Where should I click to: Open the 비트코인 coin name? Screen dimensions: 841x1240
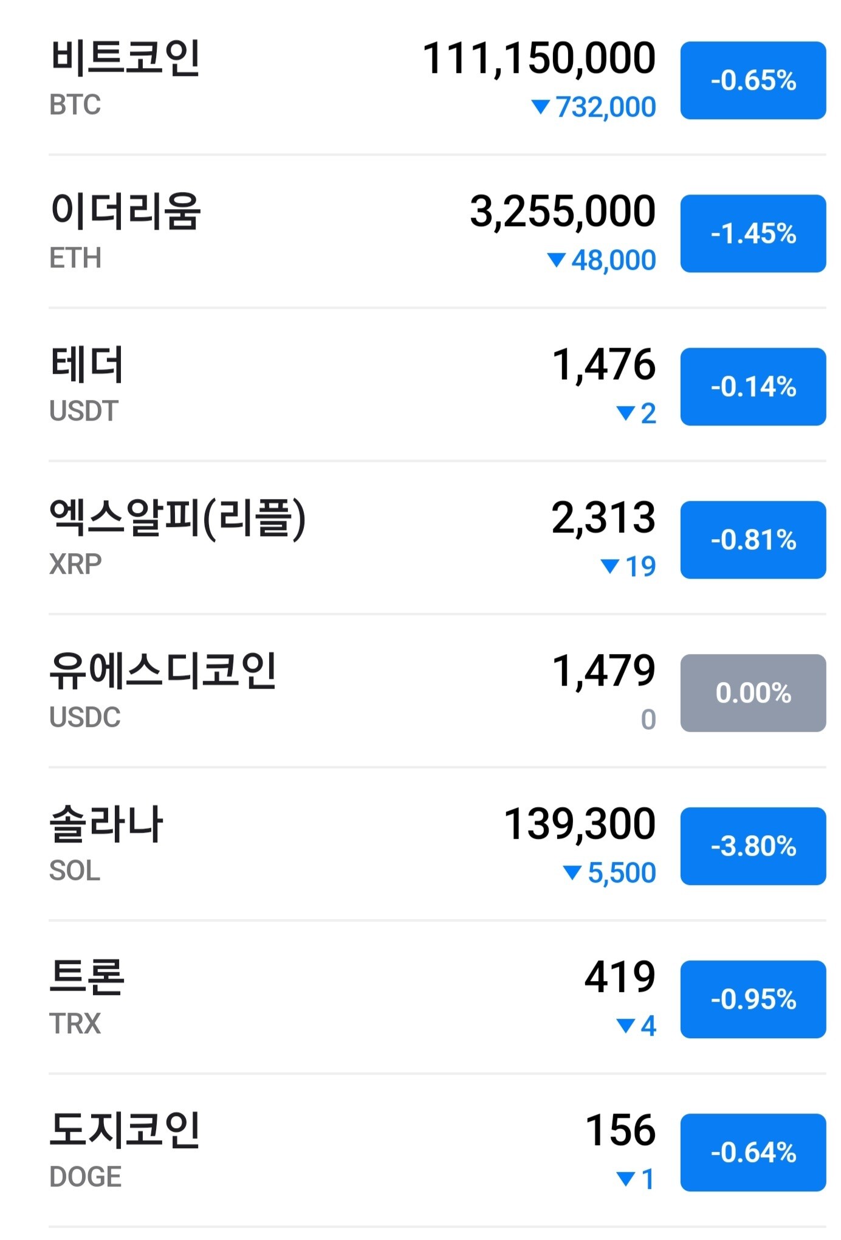pyautogui.click(x=125, y=58)
